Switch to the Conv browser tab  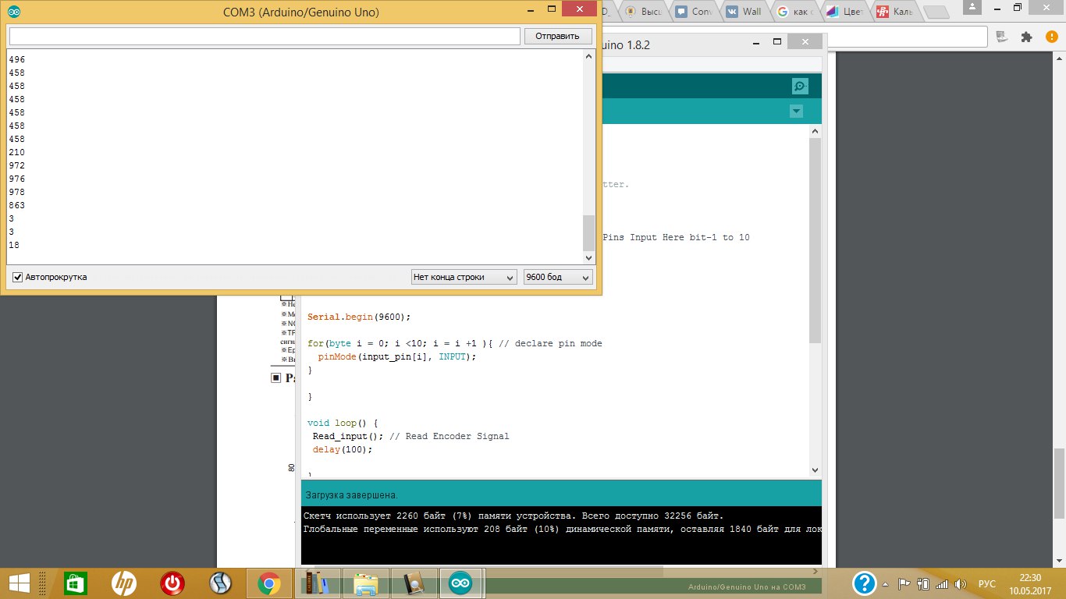(x=693, y=11)
